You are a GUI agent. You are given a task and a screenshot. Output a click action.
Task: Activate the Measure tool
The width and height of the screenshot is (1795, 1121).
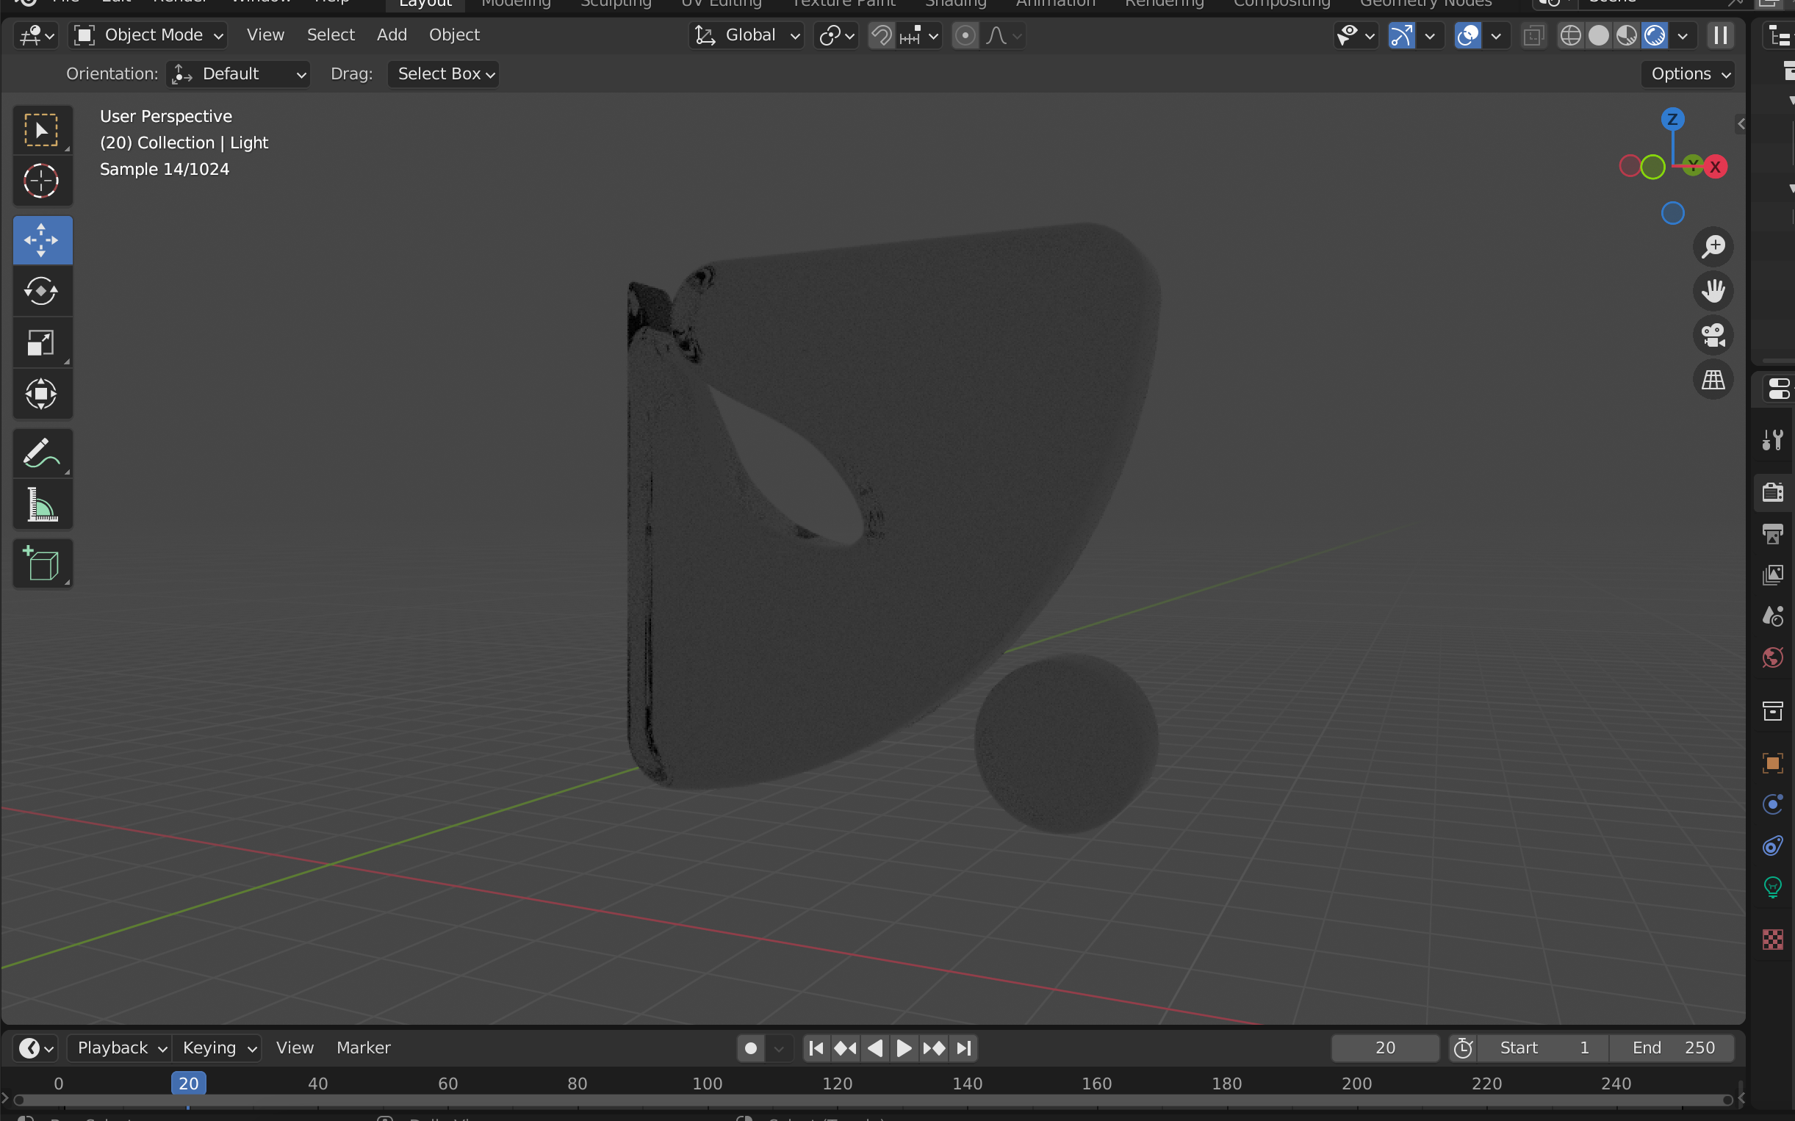coord(43,504)
